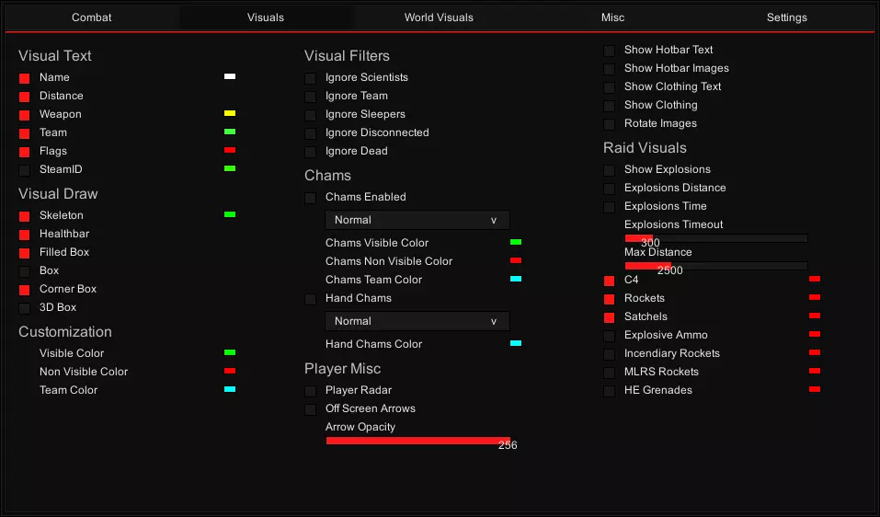This screenshot has width=880, height=517.
Task: Expand the Chams mode Normal dropdown
Action: (417, 220)
